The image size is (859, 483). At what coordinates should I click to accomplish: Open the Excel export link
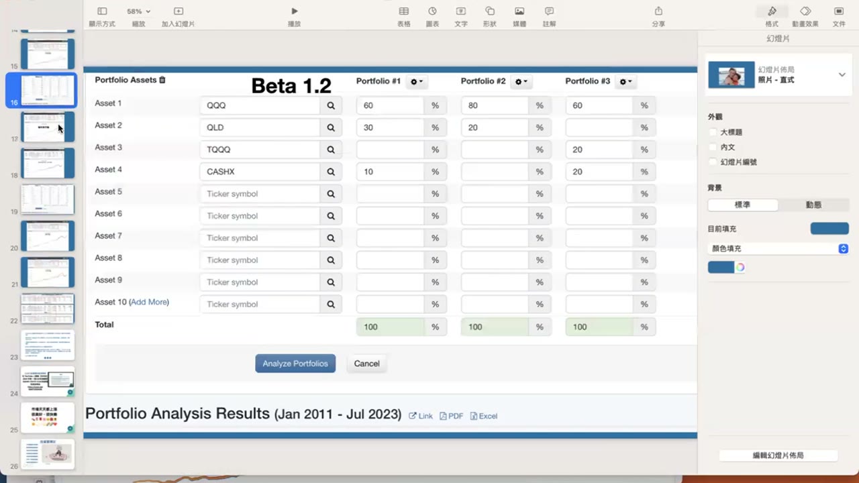pos(484,416)
